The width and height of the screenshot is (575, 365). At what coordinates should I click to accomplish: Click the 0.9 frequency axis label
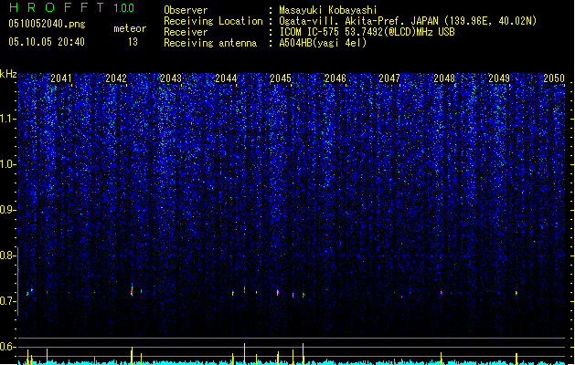(8, 210)
